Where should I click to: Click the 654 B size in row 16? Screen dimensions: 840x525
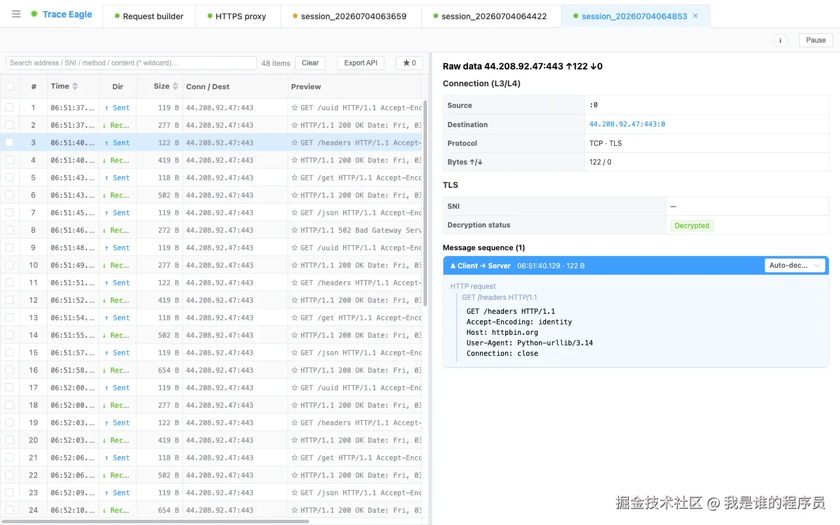coord(168,370)
